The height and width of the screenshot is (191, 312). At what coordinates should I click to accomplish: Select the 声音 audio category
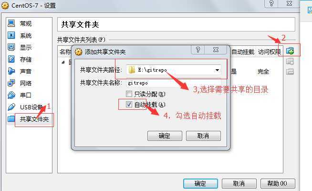pos(20,71)
